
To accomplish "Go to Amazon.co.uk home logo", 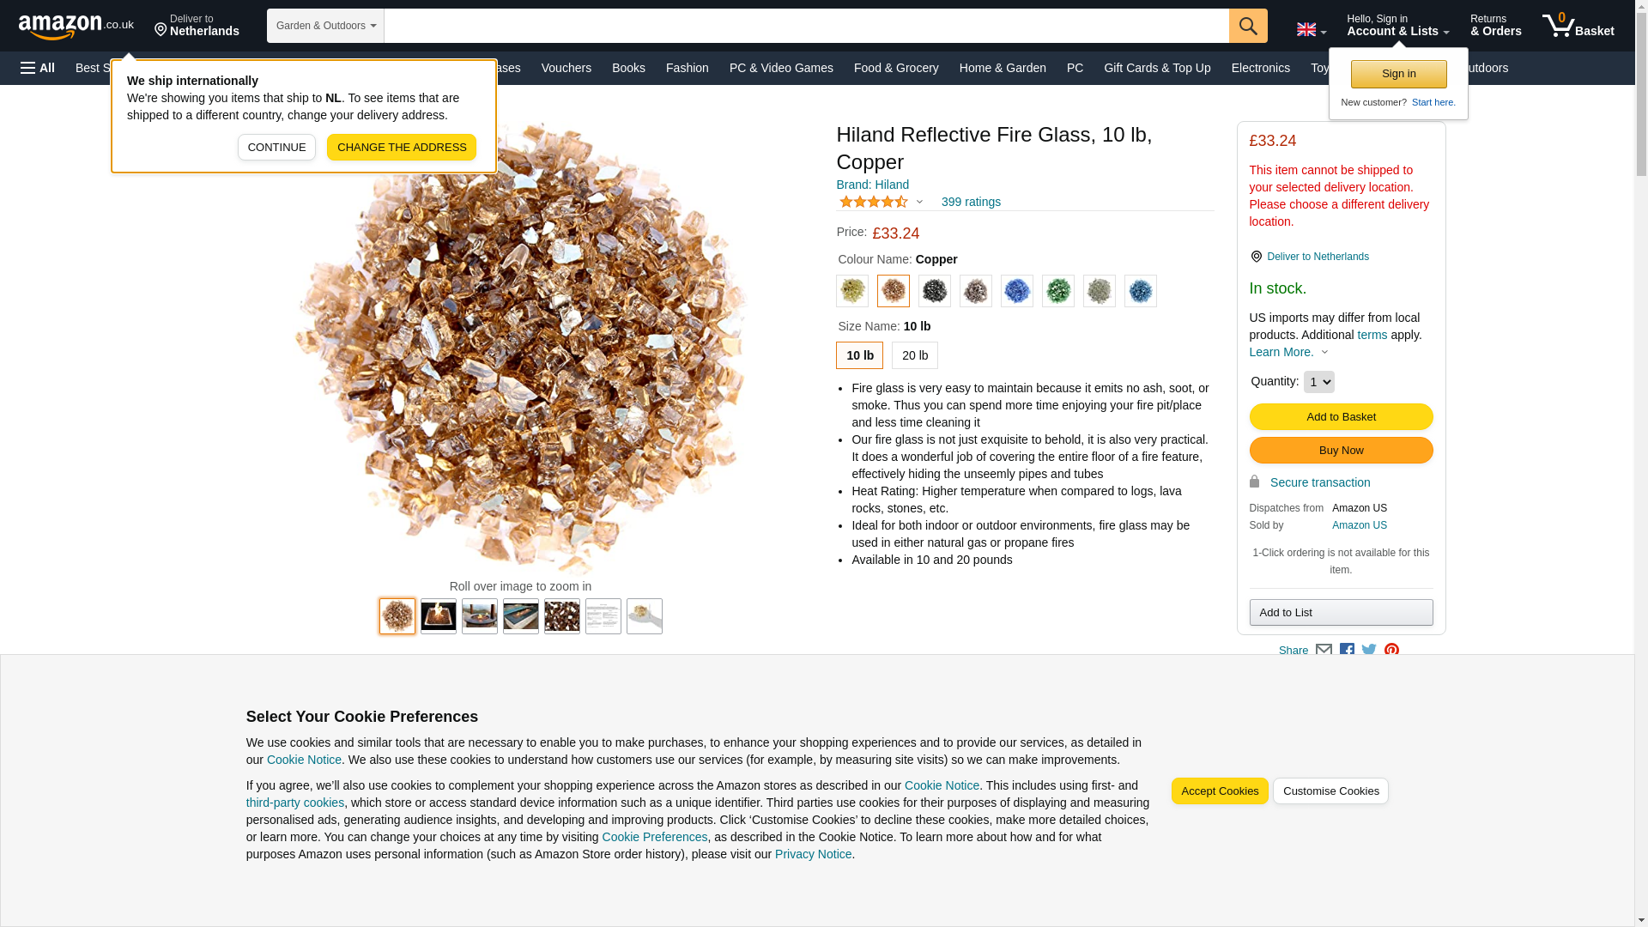I will [76, 26].
